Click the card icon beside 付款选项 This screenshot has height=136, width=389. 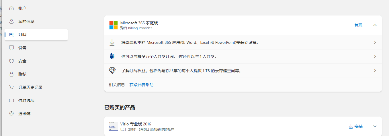(x=11, y=100)
